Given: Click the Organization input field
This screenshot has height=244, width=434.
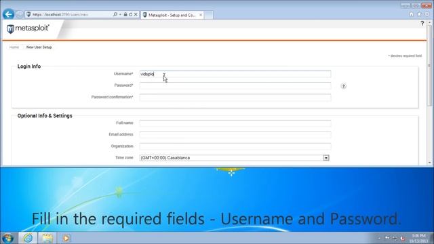Looking at the screenshot, I should [x=235, y=146].
